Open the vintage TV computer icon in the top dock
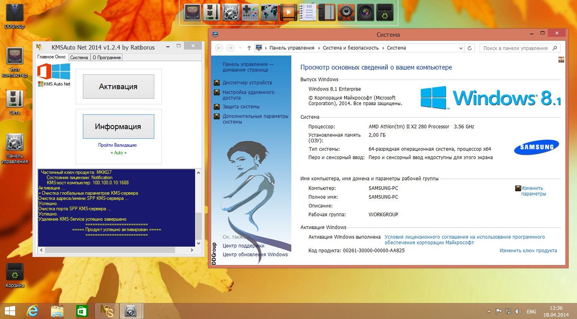Viewport: 577px width, 319px height. (192, 12)
